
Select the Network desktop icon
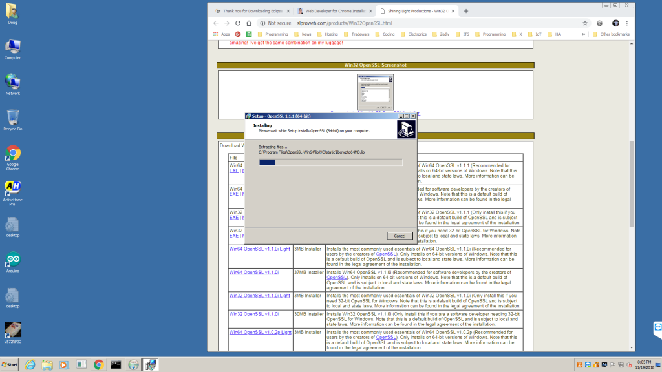(13, 85)
